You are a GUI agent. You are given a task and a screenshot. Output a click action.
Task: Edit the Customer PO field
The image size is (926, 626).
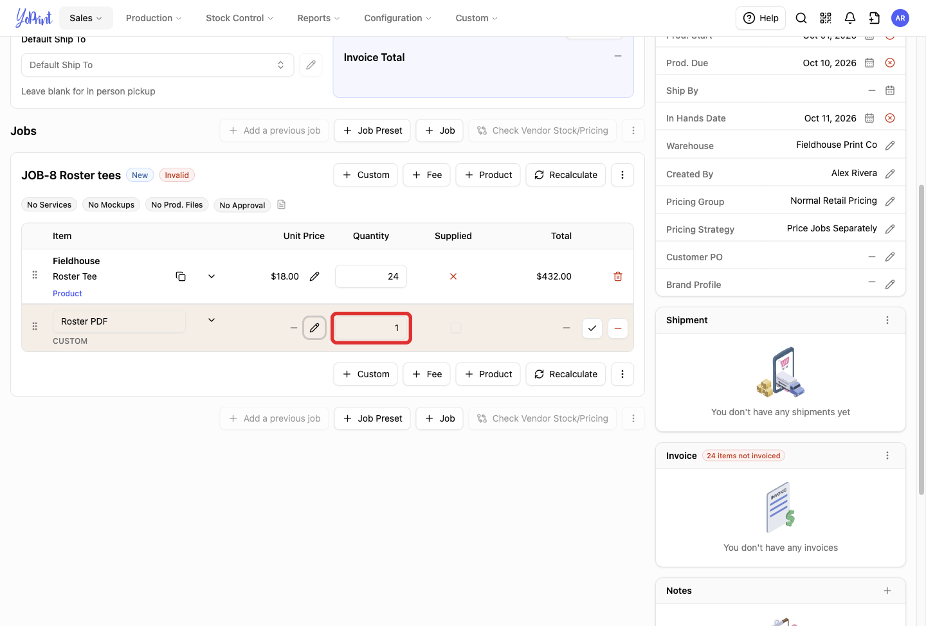click(x=890, y=257)
